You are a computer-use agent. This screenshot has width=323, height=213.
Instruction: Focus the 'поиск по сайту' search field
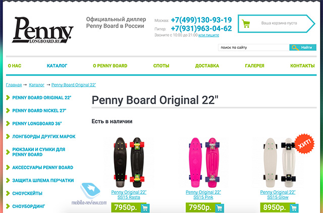254,47
